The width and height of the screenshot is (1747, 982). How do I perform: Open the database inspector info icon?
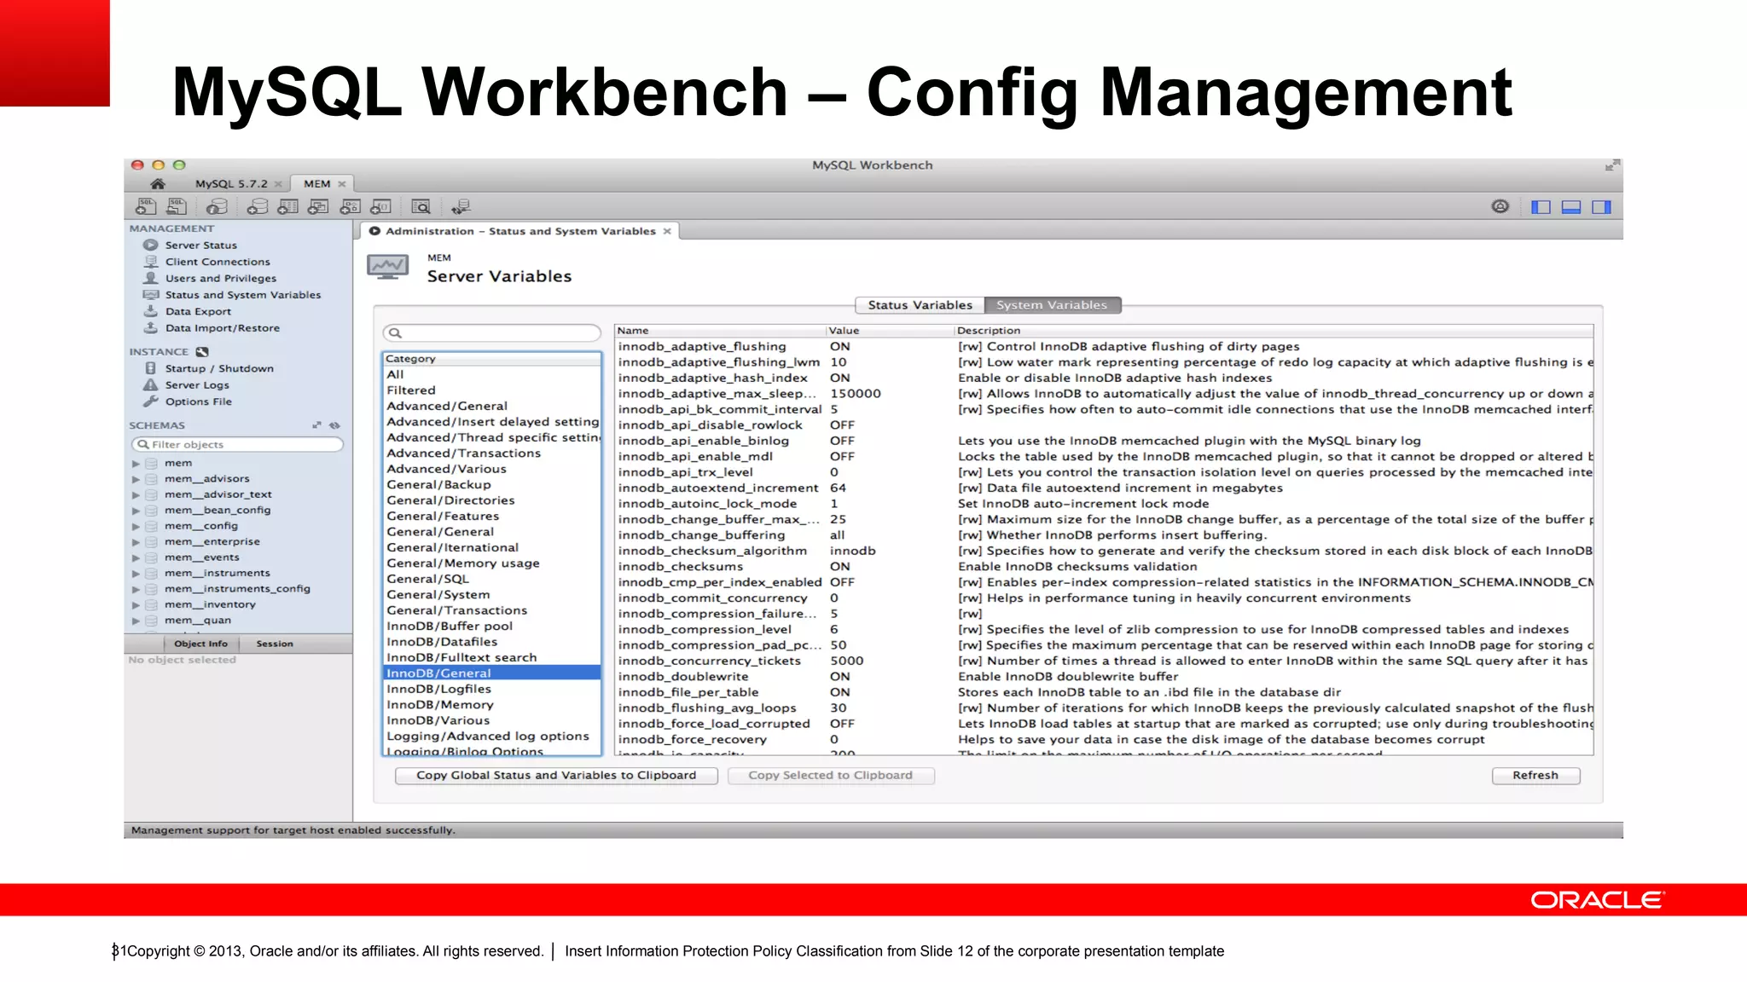(217, 206)
